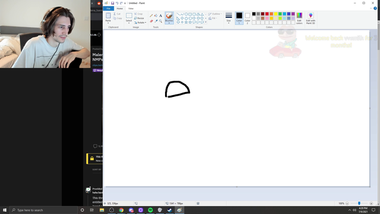Click the Crop button
This screenshot has width=380, height=214.
[138, 14]
